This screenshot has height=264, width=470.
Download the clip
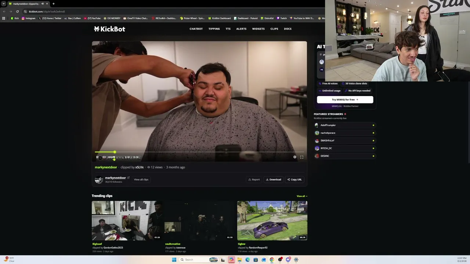coord(274,180)
